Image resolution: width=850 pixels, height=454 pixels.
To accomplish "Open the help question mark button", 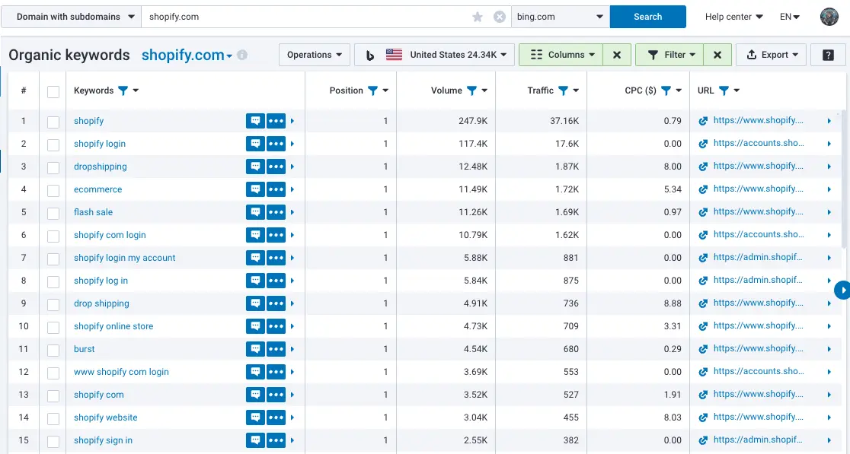I will click(827, 55).
